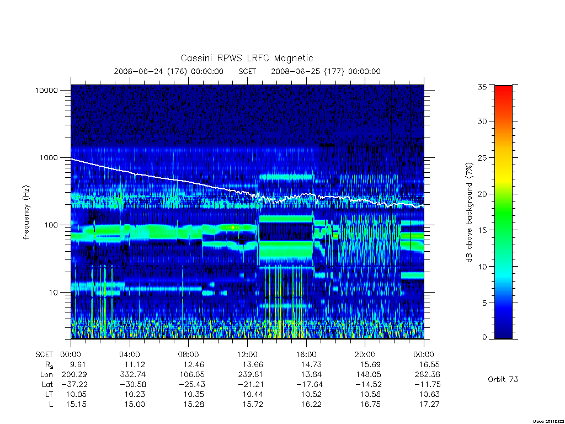Click the 'frequency (Hz)' axis label
The width and height of the screenshot is (565, 424).
point(26,213)
